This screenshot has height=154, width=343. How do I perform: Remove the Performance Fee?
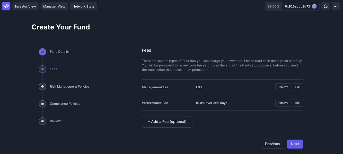pyautogui.click(x=283, y=103)
